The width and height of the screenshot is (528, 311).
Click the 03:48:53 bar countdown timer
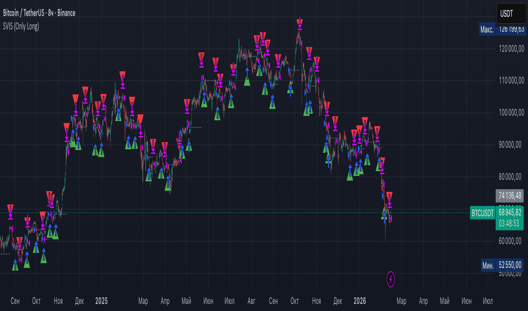(x=510, y=223)
